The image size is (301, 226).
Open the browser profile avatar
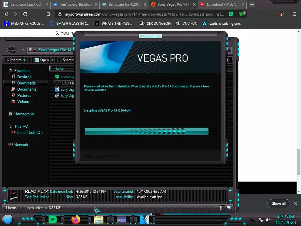[x=281, y=14]
